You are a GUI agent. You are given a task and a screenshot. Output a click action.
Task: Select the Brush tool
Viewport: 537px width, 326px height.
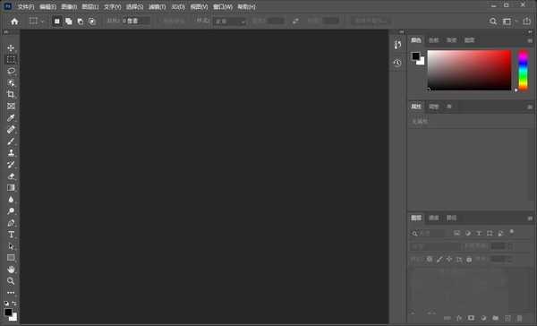[11, 142]
